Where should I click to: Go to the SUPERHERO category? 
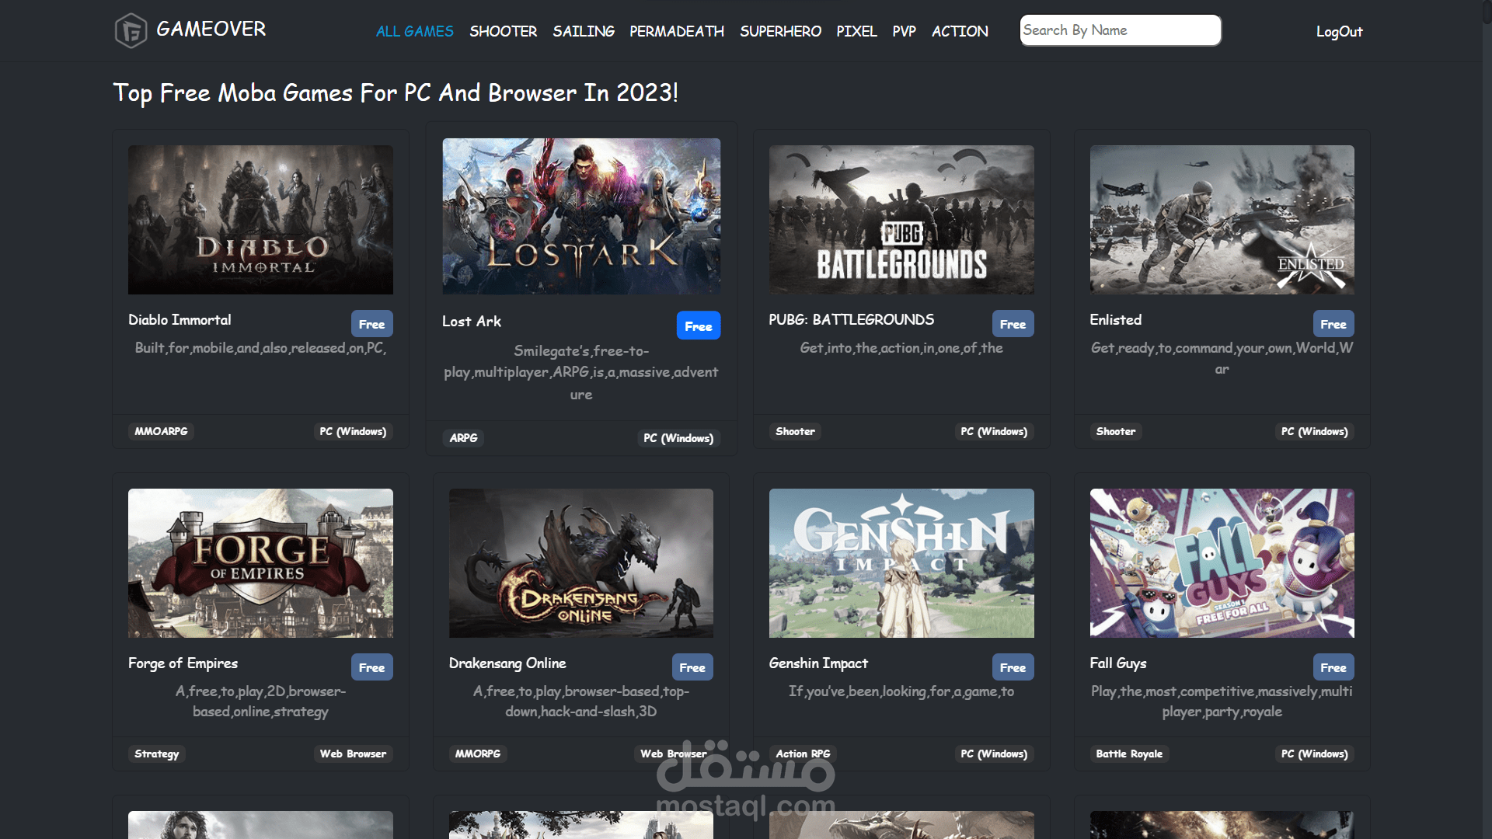coord(780,31)
